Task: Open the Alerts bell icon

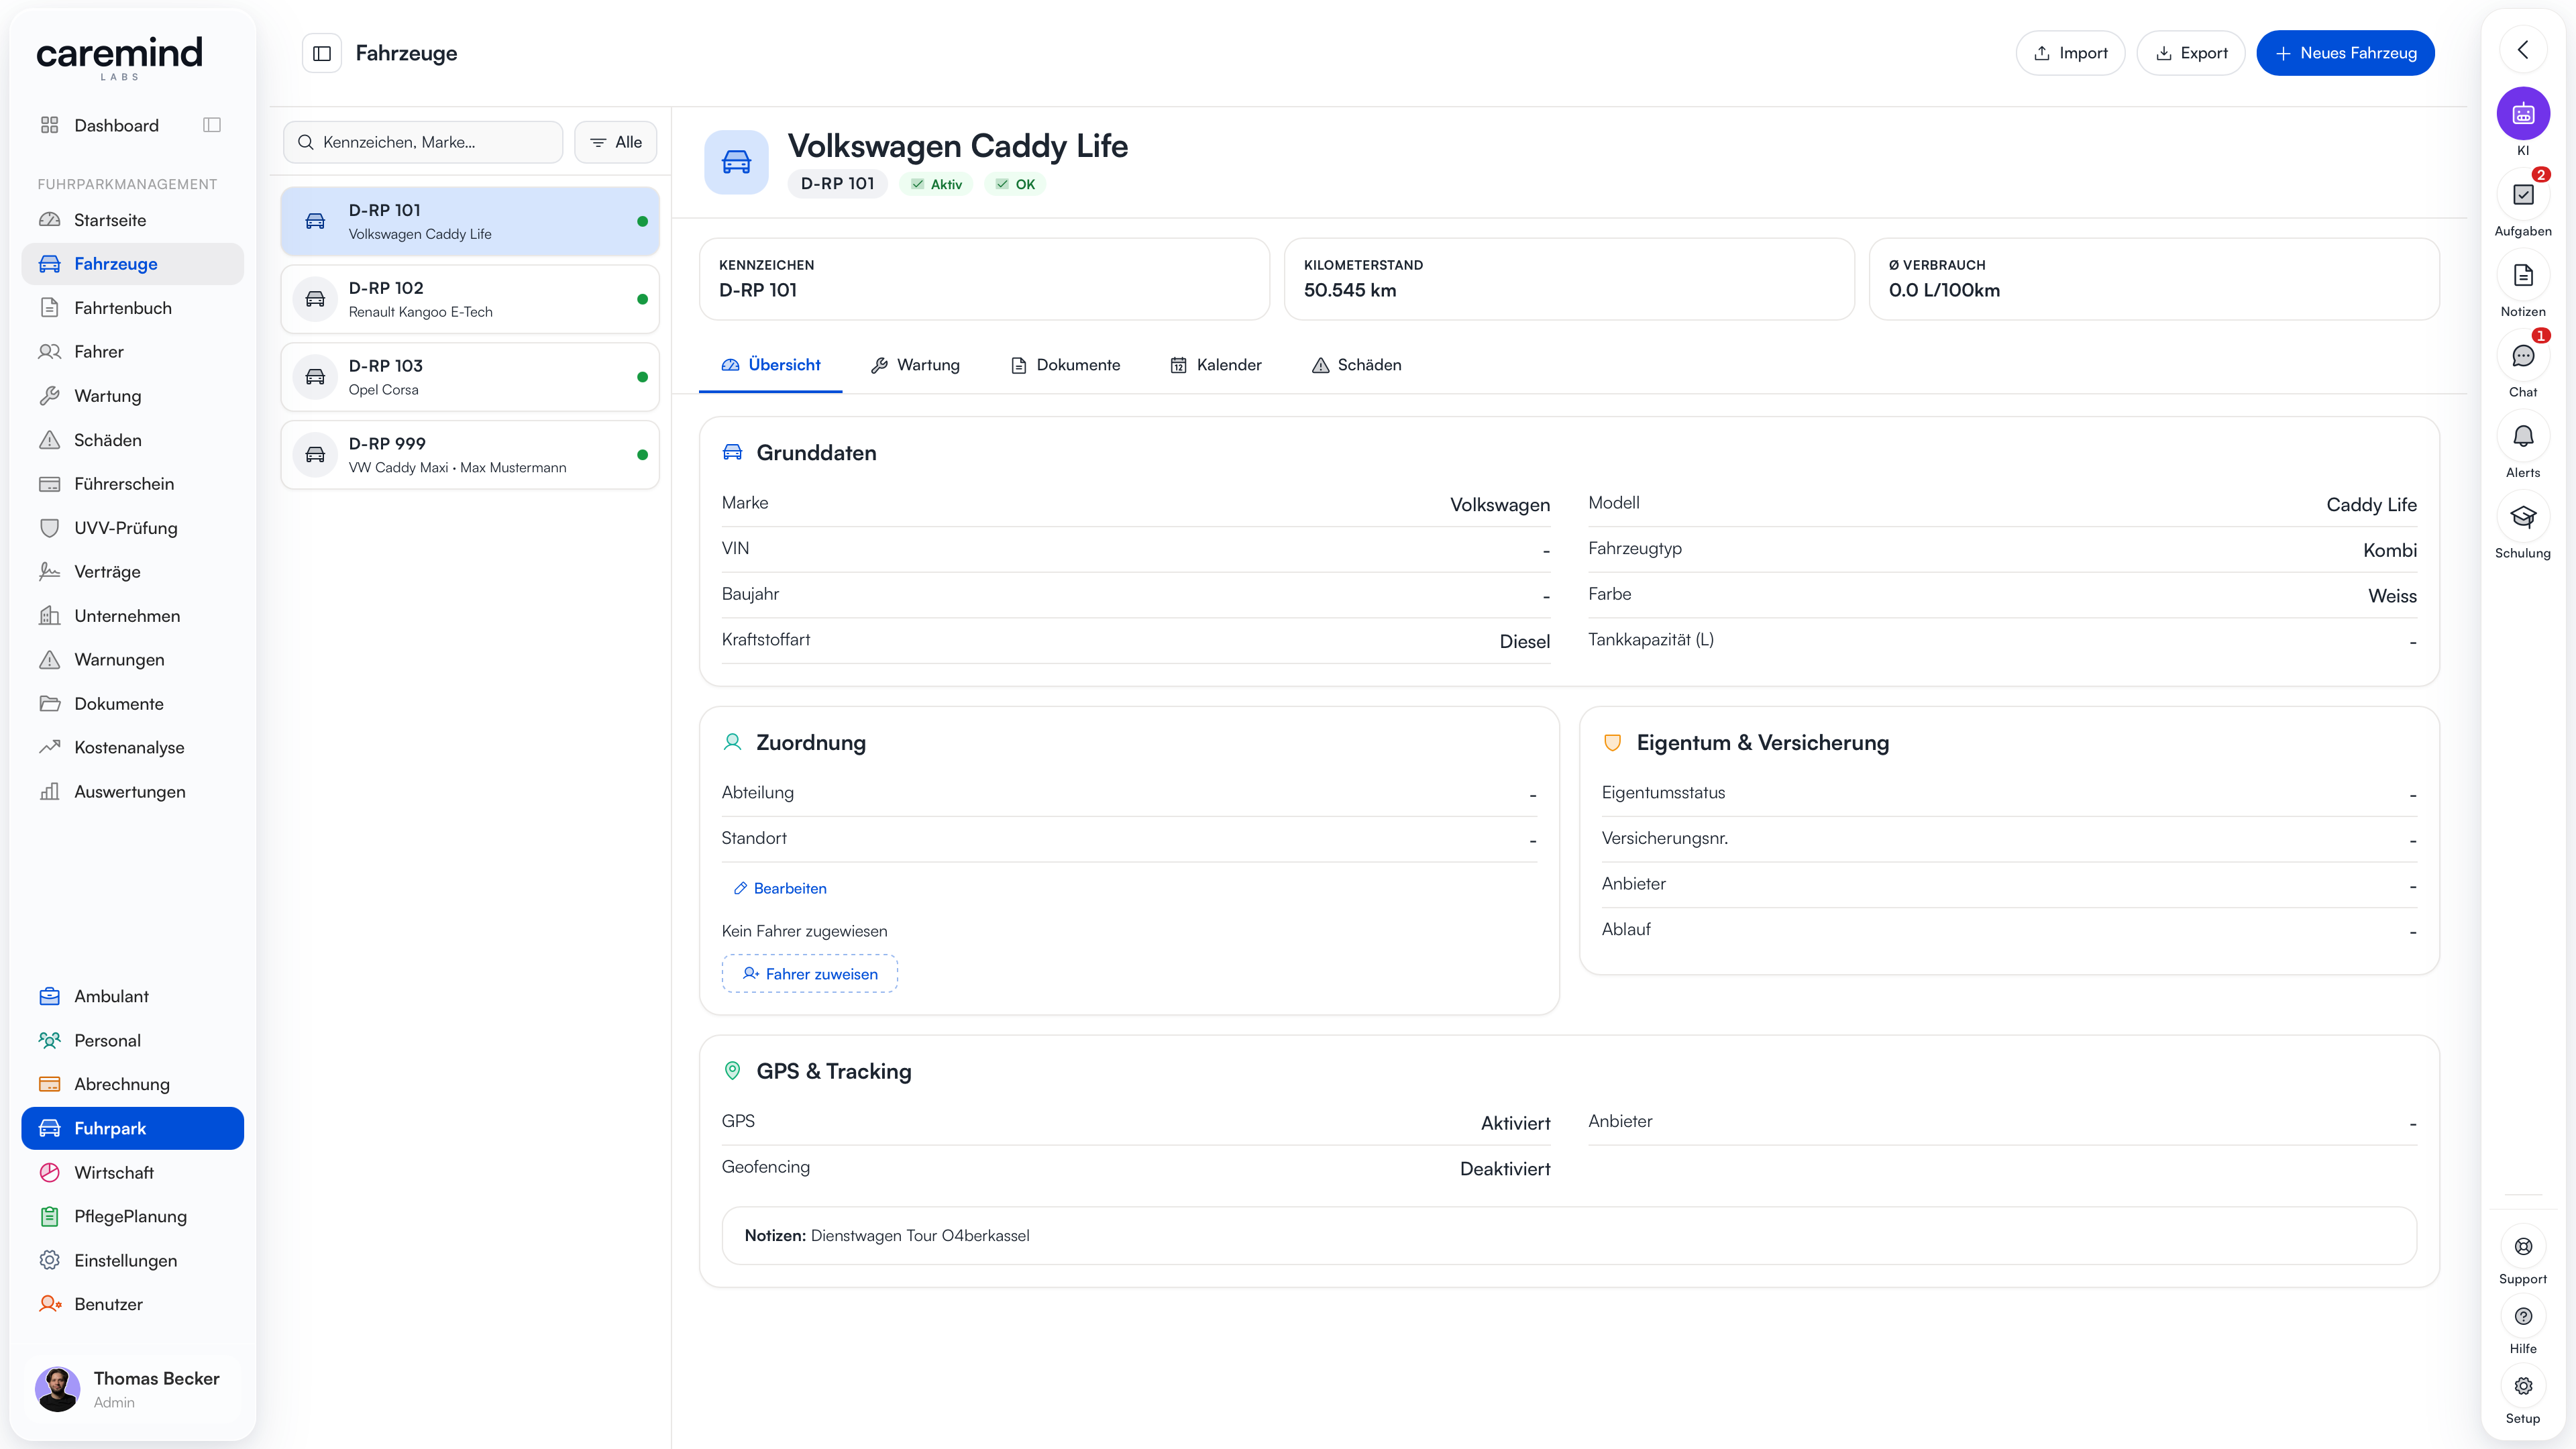Action: click(2522, 436)
